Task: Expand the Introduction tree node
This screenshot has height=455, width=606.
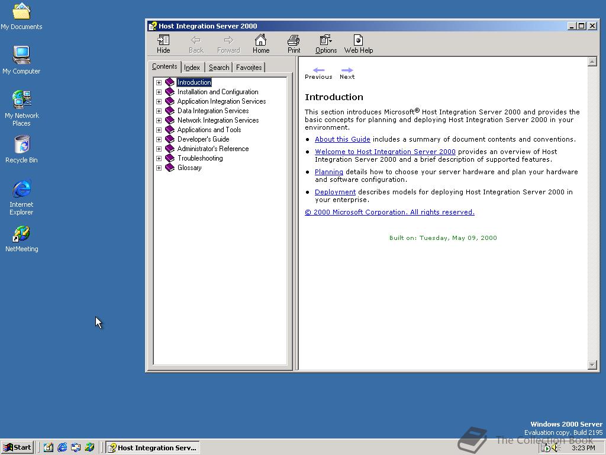Action: (159, 82)
